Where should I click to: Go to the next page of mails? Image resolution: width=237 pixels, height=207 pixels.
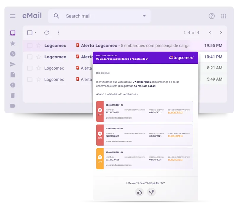pos(221,33)
